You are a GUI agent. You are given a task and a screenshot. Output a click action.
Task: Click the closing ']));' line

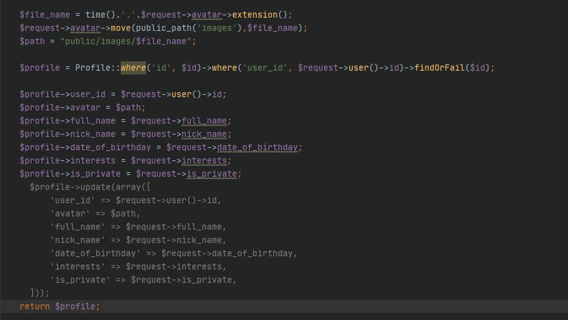point(39,292)
